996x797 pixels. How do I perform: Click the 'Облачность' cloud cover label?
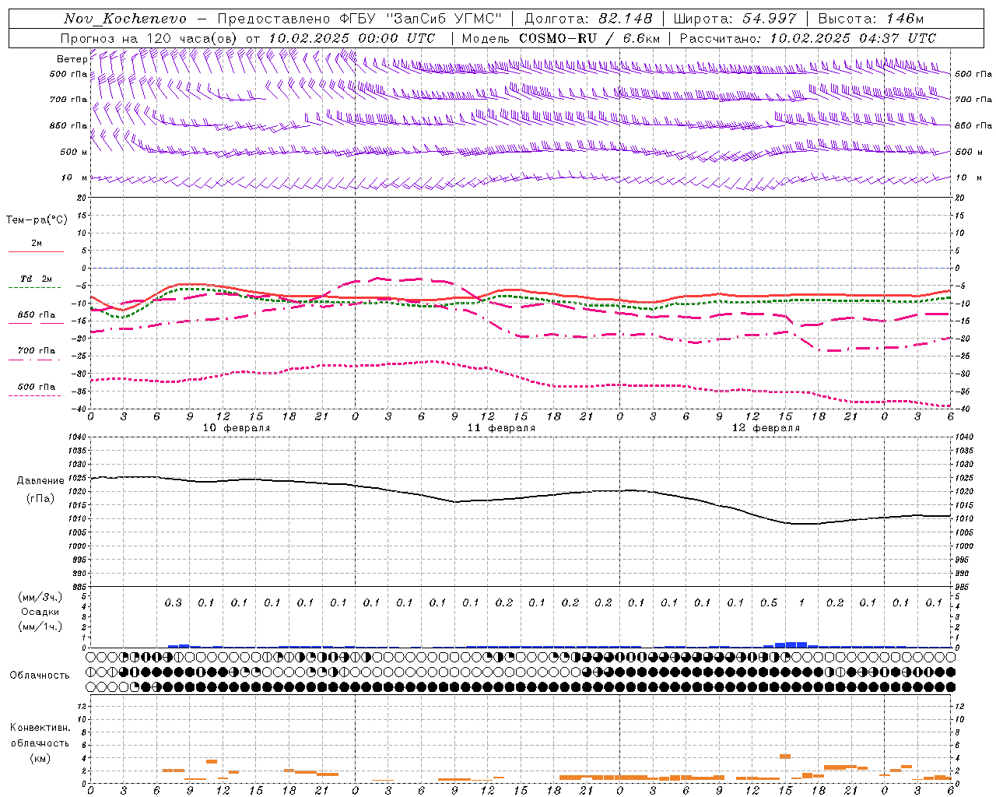point(40,675)
